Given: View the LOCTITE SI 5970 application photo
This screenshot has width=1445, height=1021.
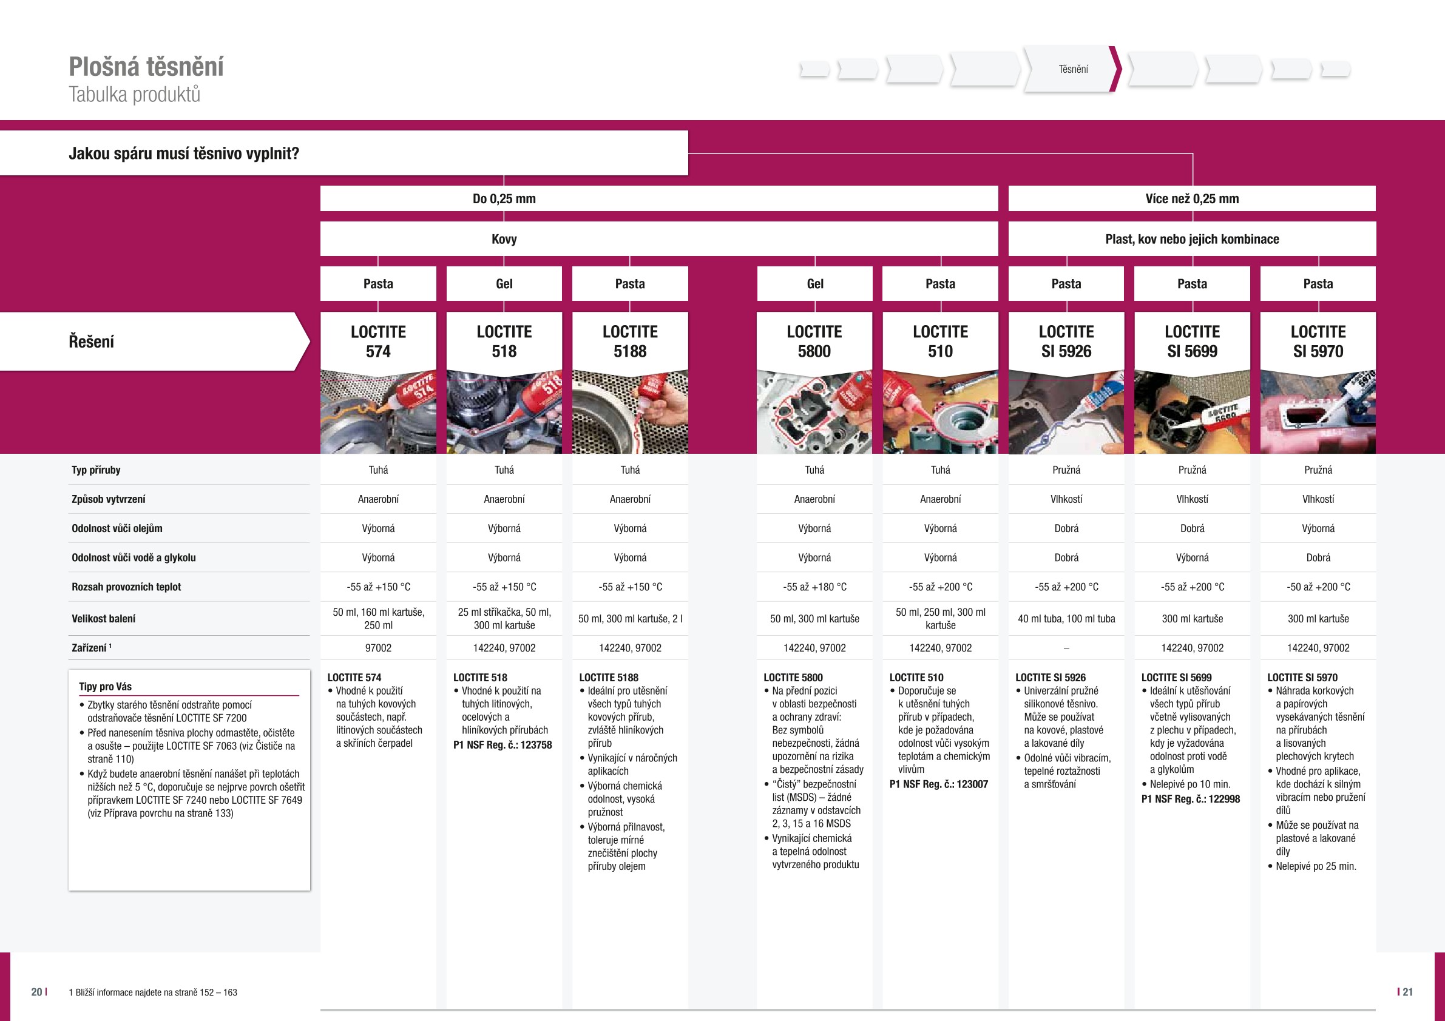Looking at the screenshot, I should click(x=1318, y=412).
